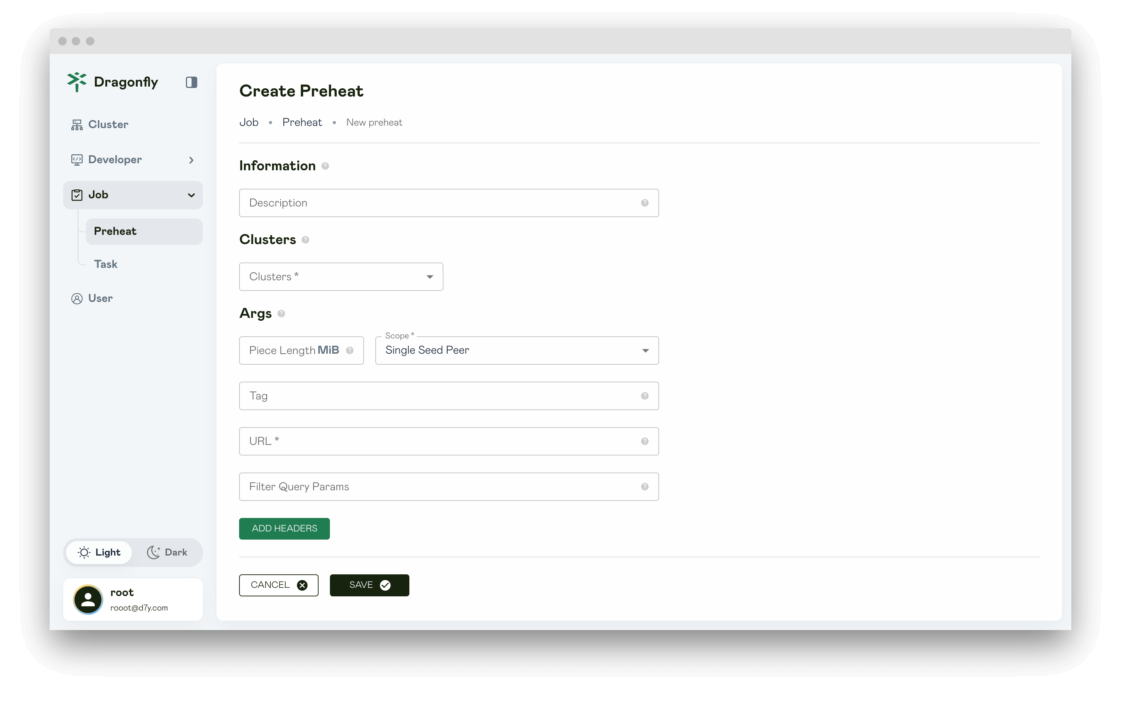1121x701 pixels.
Task: Click the root user avatar
Action: pos(88,600)
